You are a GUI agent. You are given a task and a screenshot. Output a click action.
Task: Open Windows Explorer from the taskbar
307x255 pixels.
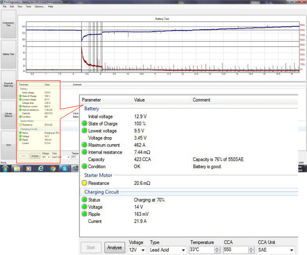(17, 168)
